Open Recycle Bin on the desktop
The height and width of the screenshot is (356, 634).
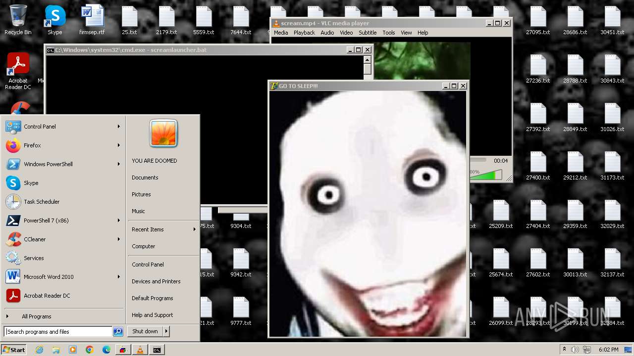[18, 20]
